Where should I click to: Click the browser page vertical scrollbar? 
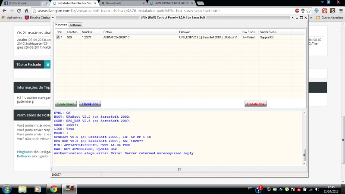click(343, 140)
